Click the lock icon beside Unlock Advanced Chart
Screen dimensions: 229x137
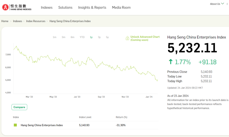click(x=127, y=38)
